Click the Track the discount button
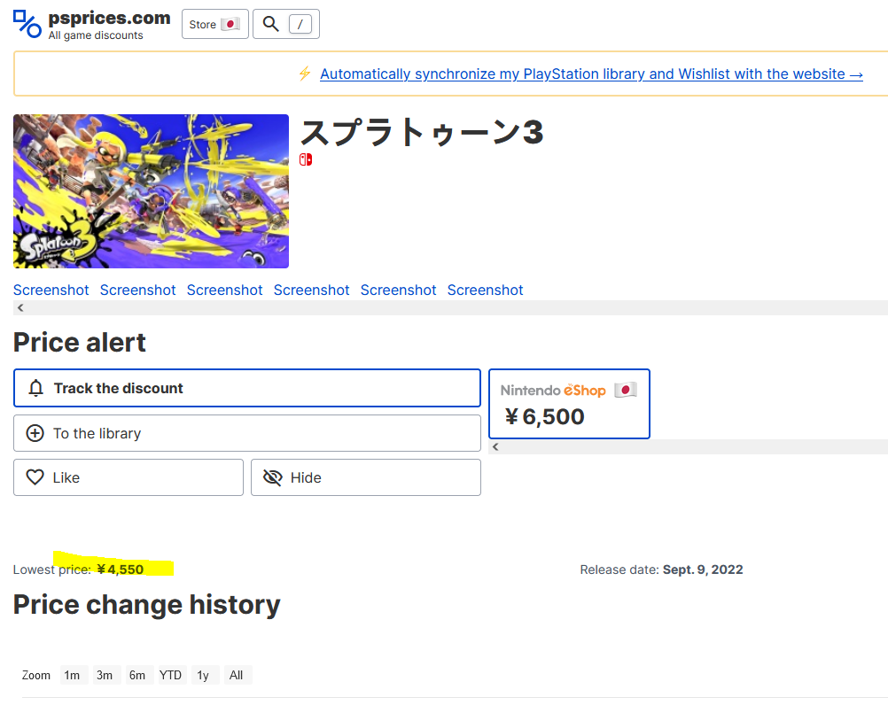 point(247,388)
